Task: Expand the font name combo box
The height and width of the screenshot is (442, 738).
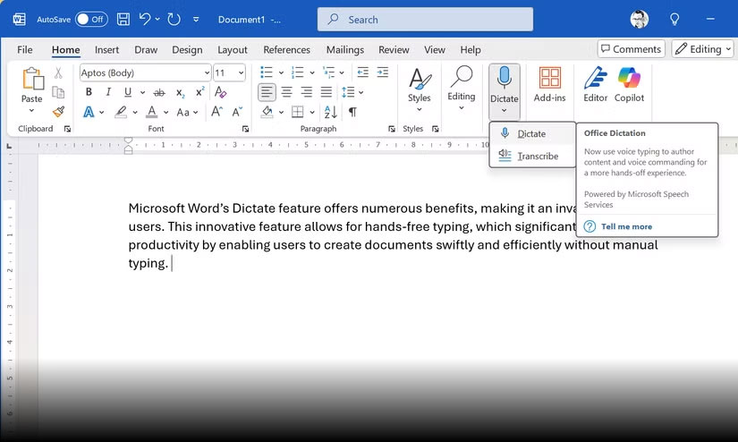Action: point(207,72)
